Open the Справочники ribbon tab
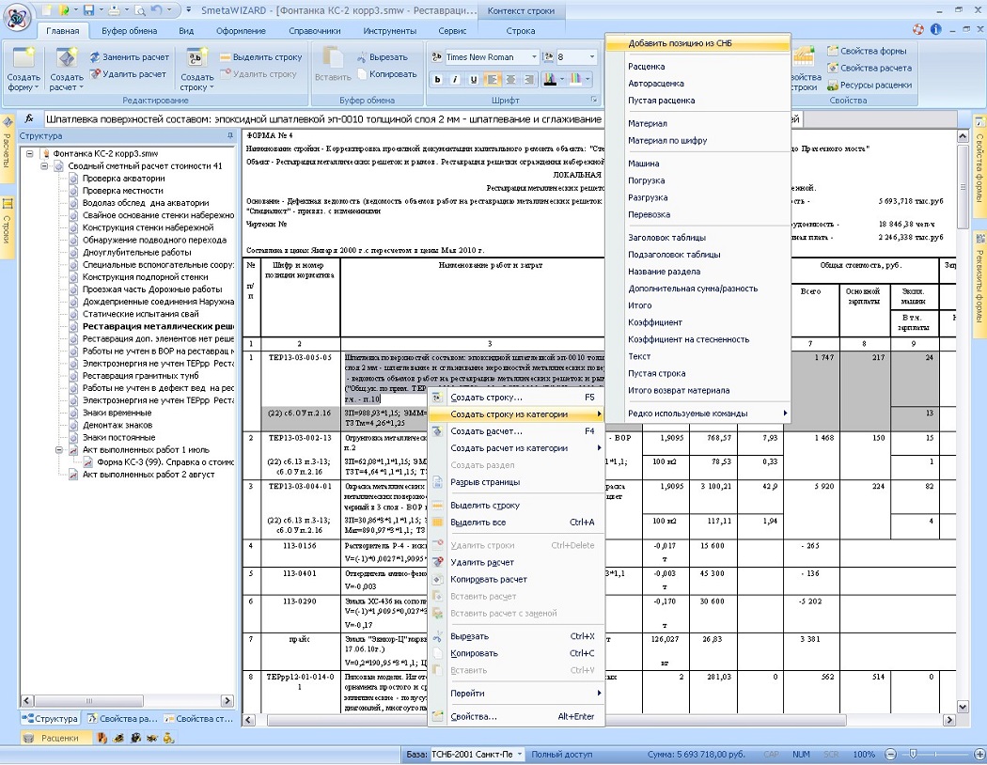The image size is (987, 765). (315, 30)
